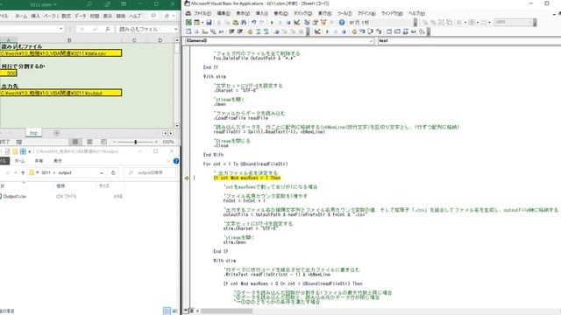Click the Explorer refresh icon

click(113, 173)
